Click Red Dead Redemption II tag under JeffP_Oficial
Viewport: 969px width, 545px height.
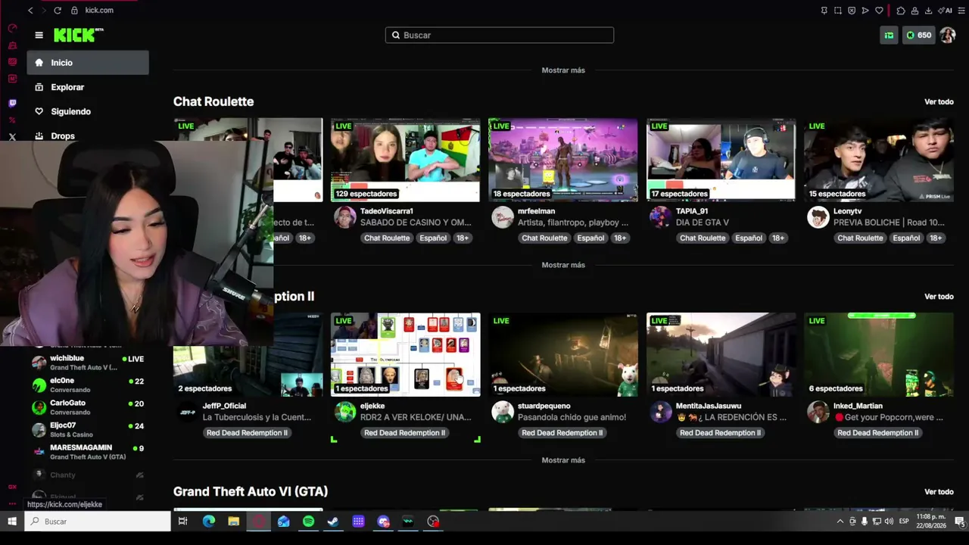coord(247,433)
